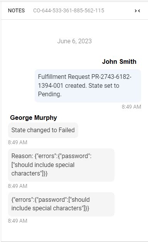Click order ID CO-644-533-361-885-562-115
The width and height of the screenshot is (148, 242).
tap(69, 10)
